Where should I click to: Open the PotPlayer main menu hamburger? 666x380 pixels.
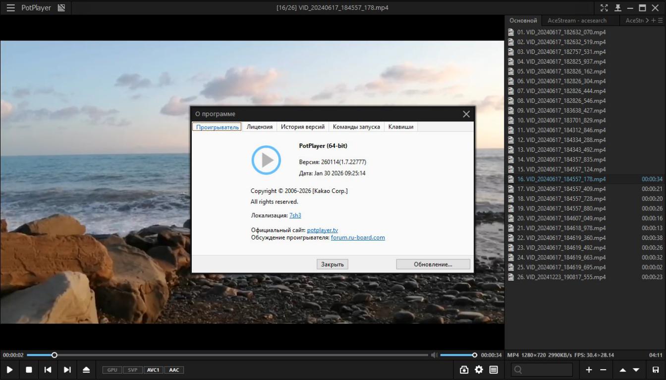point(10,8)
